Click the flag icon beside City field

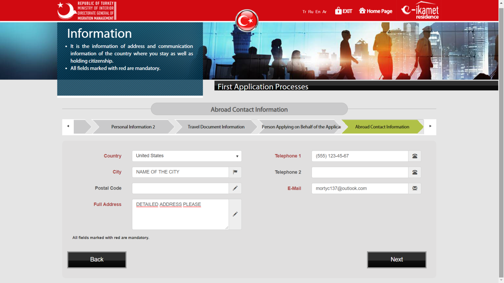coord(235,172)
